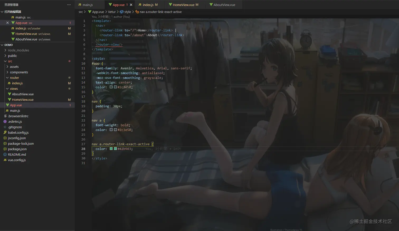Open color picker for #app color #2c3e50

[115, 87]
